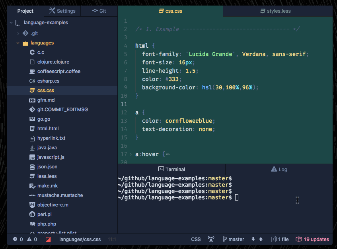Open the file make.mk
Screen dimensions: 337x249
[47, 186]
